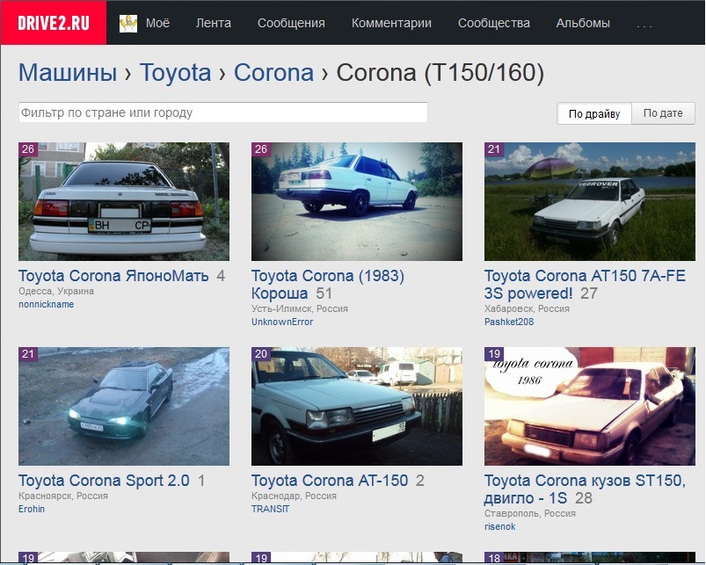Screen dimensions: 706x565
Task: Expand the three-dots more menu in the navbar
Action: [644, 25]
